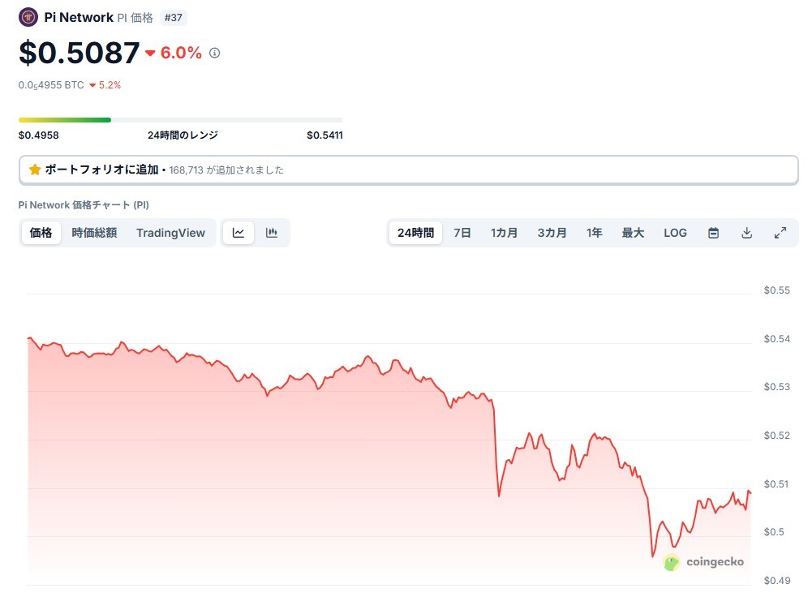Click the 24-hour range progress bar

click(x=180, y=120)
